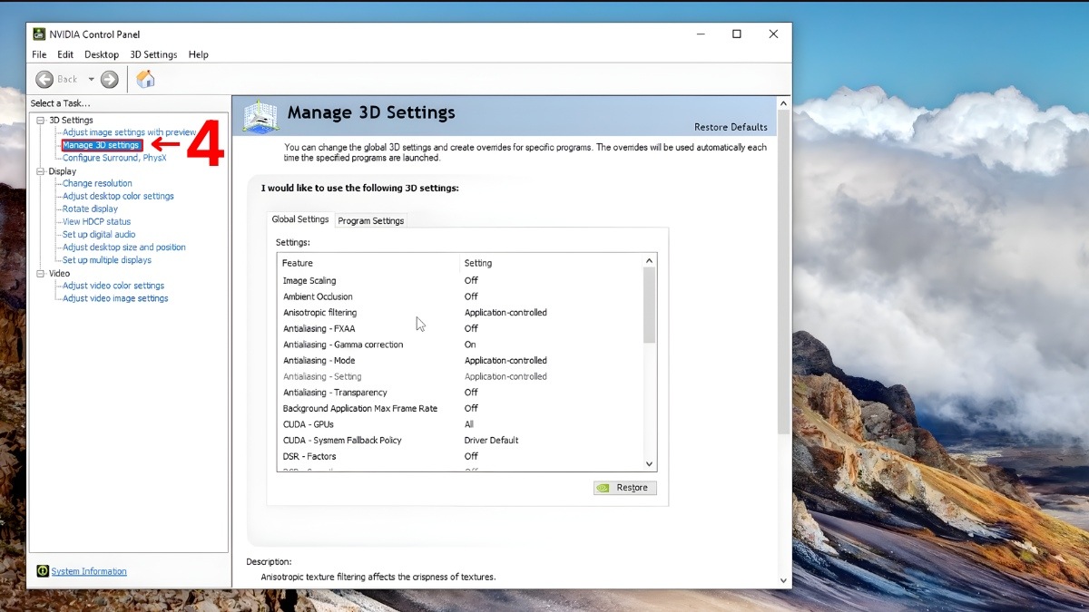This screenshot has height=612, width=1089.
Task: Click the Restore Defaults link
Action: click(x=731, y=127)
